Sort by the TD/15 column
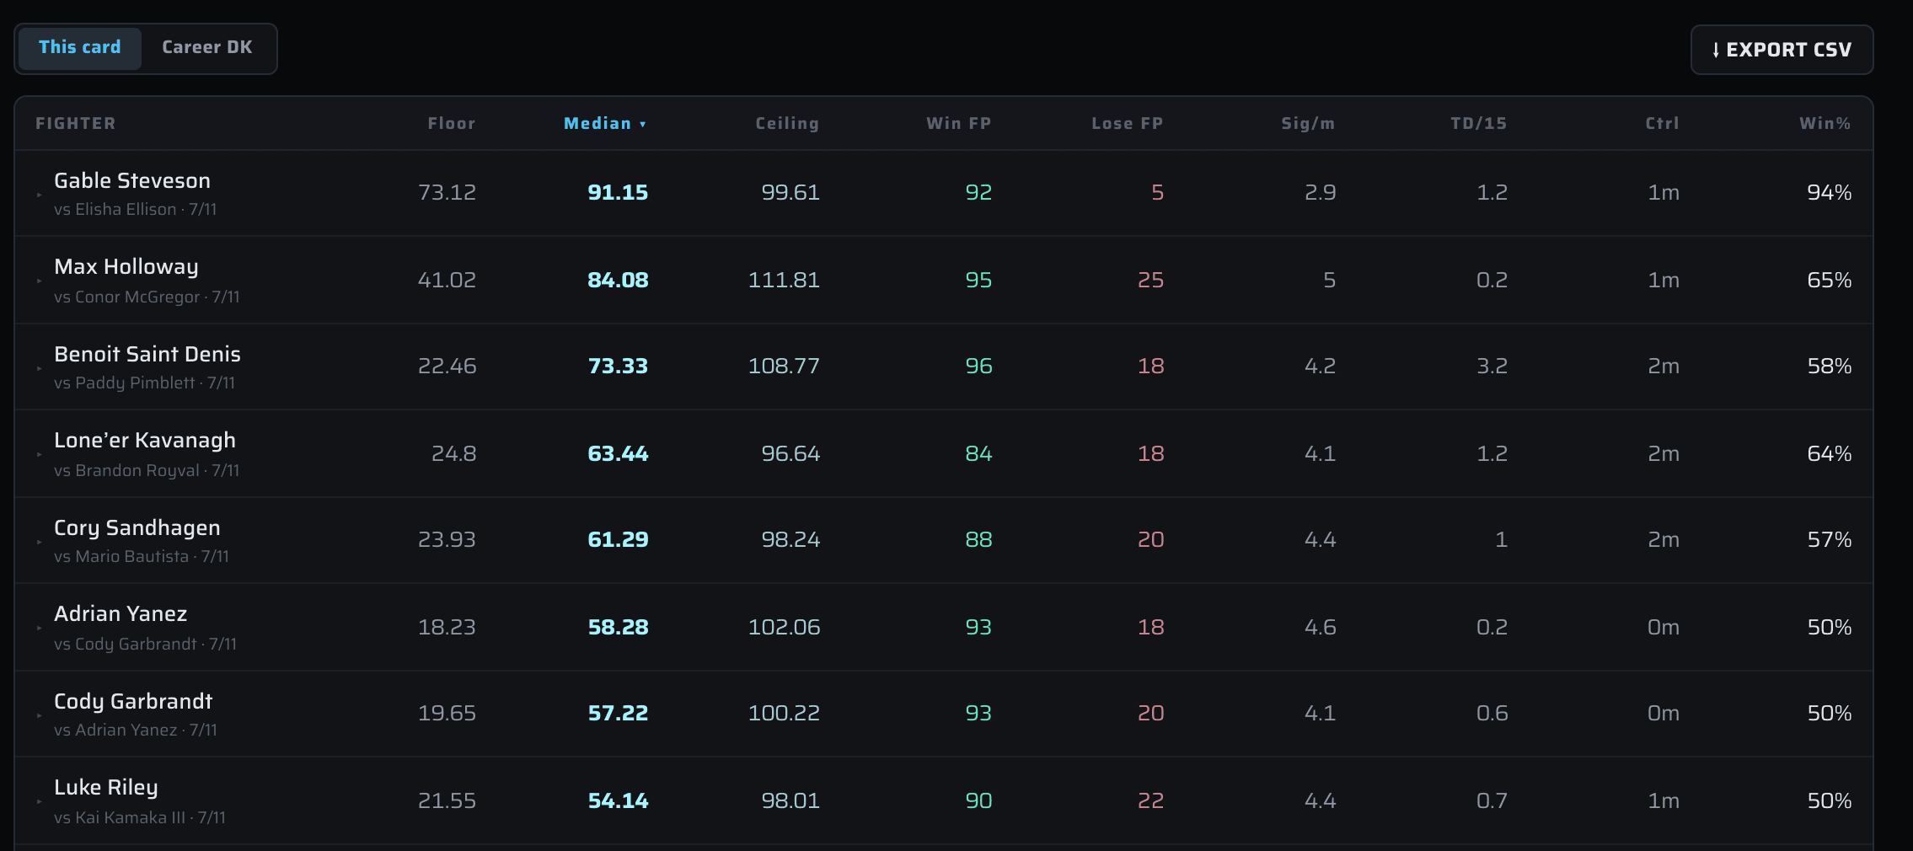This screenshot has width=1913, height=851. pos(1479,123)
